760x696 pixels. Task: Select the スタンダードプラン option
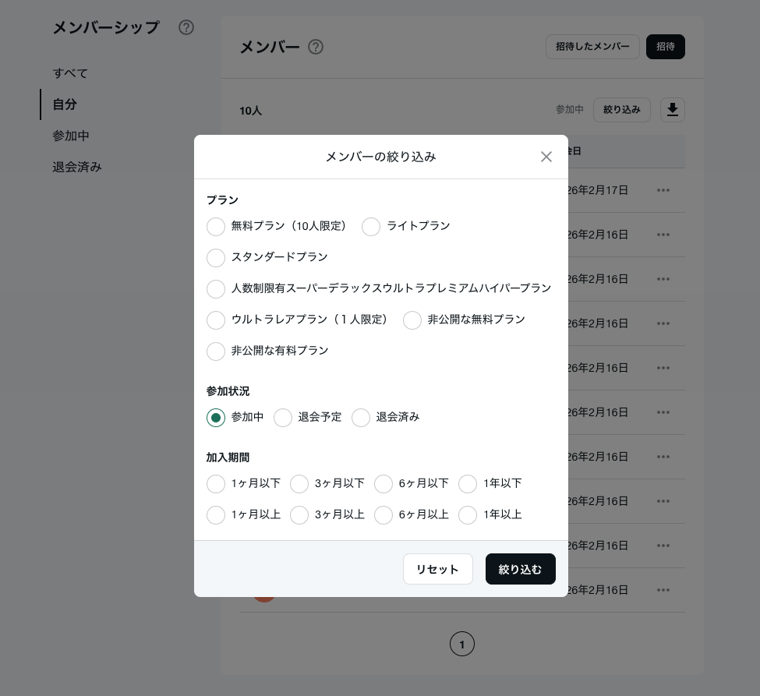pos(216,258)
